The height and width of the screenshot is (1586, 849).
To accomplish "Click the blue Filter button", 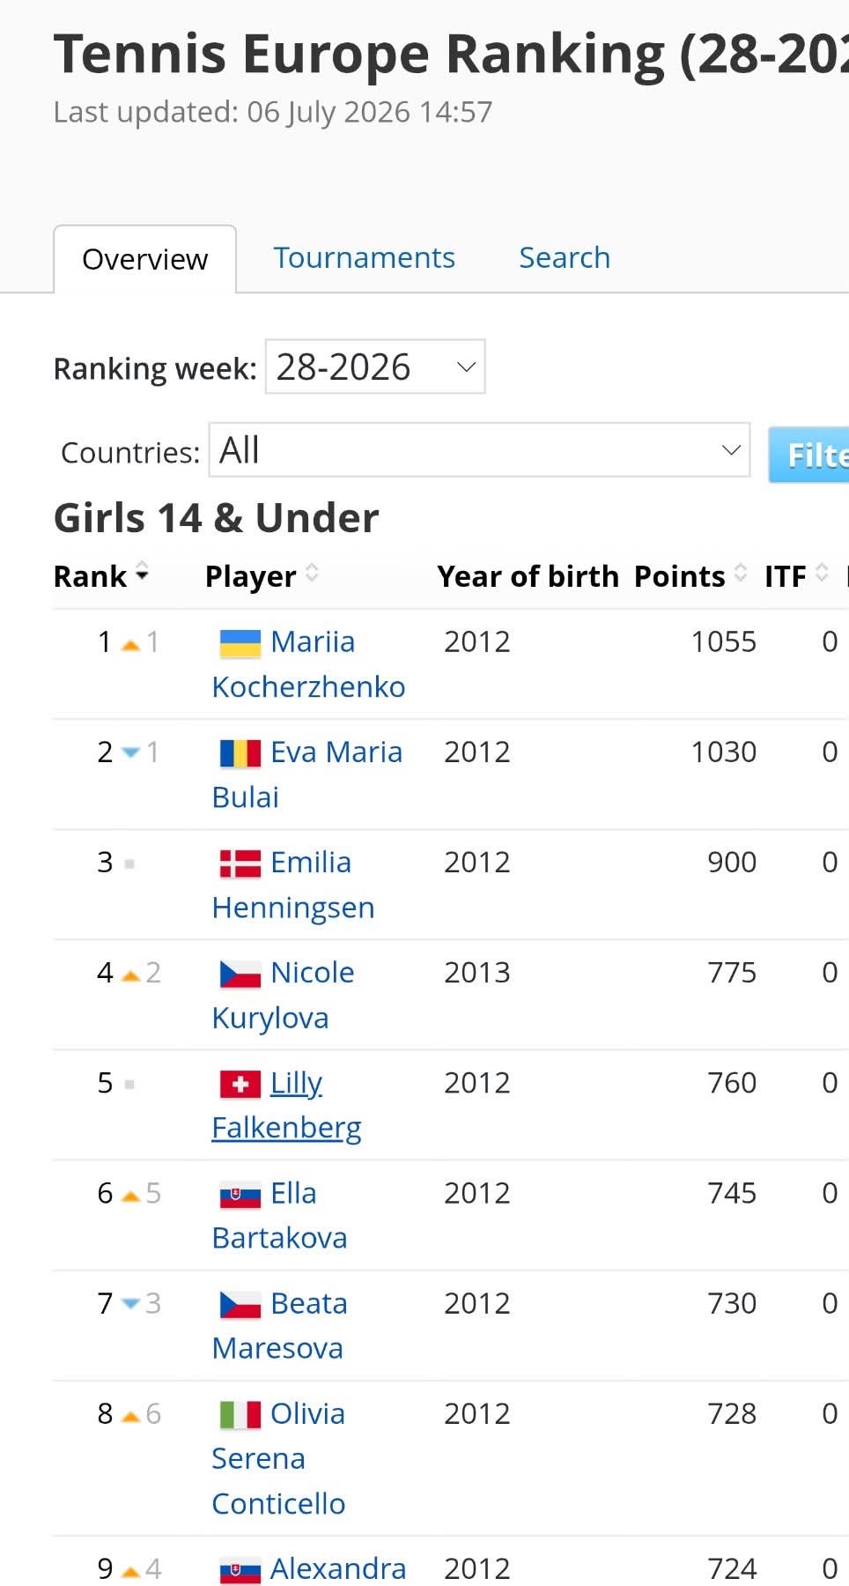I will click(809, 455).
